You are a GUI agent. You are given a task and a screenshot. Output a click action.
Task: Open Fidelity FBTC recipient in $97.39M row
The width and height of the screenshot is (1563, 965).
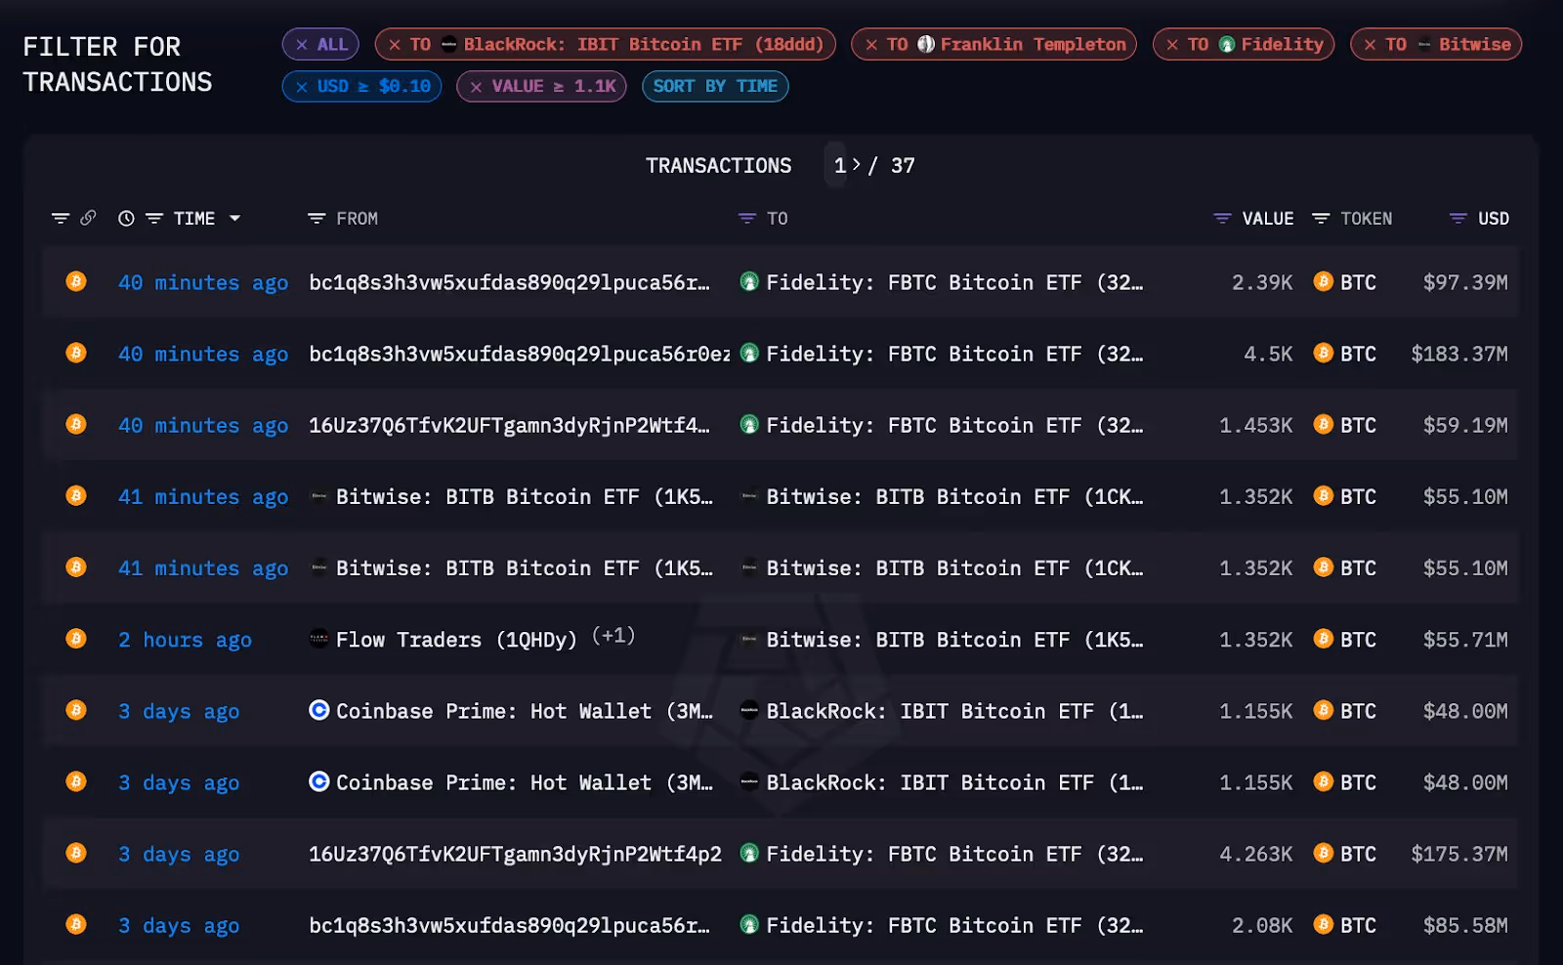pos(953,283)
